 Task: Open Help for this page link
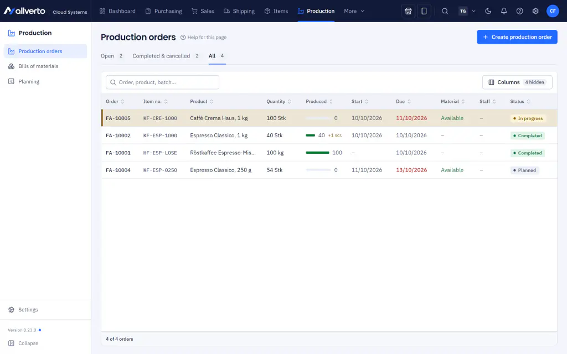click(203, 37)
